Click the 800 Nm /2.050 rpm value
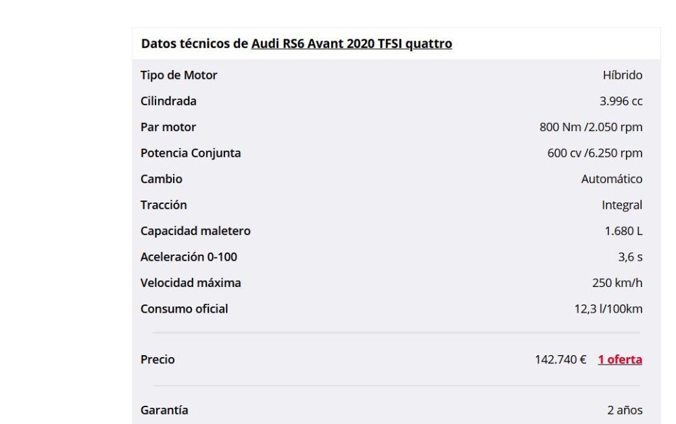Image resolution: width=676 pixels, height=424 pixels. 591,127
